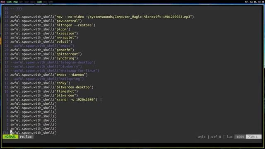
Task: Place cursor on the syncthing line
Action: [x=44, y=58]
